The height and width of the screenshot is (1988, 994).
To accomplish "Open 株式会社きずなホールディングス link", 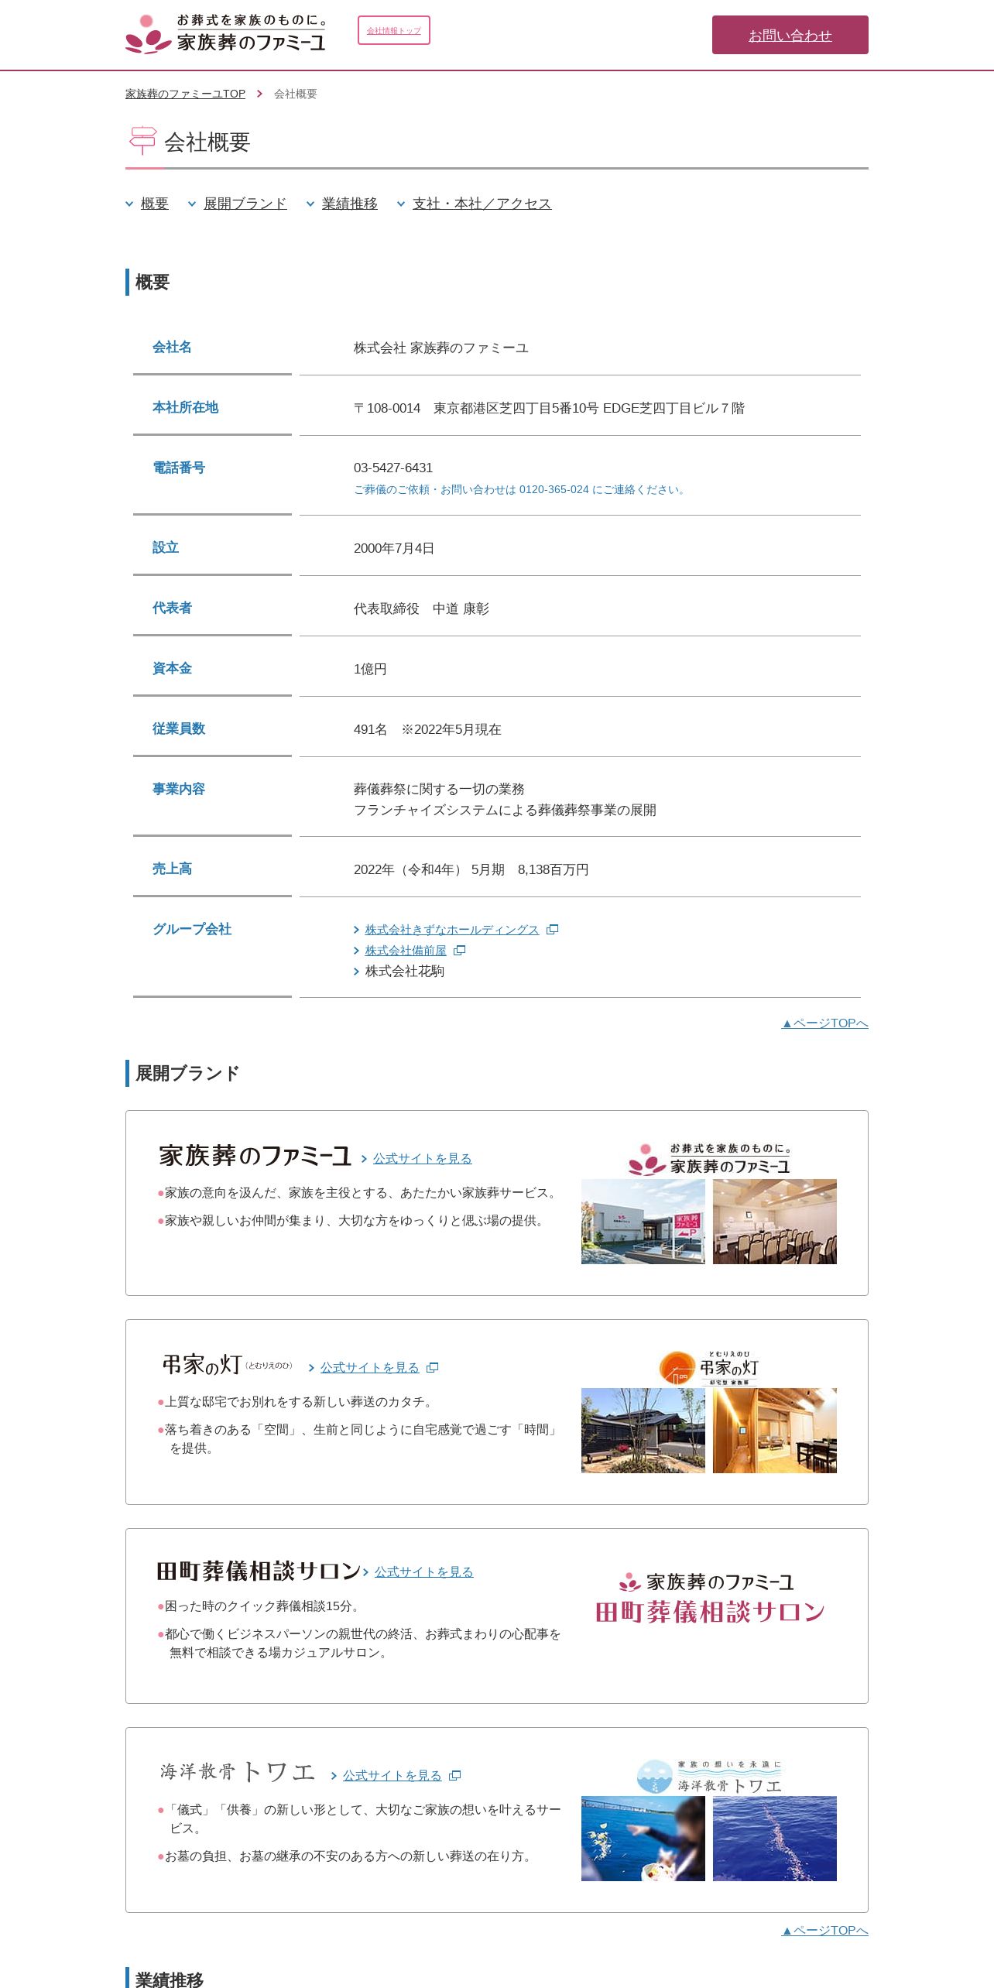I will click(451, 930).
